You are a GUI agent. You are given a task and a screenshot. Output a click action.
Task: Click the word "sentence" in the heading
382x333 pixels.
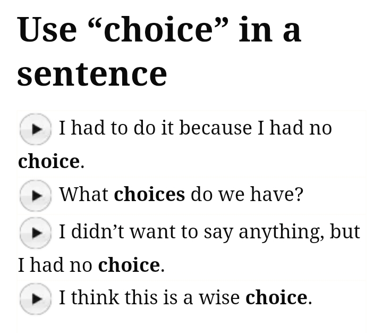click(92, 73)
